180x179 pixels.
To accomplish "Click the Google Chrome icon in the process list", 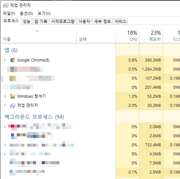I will 13,60.
